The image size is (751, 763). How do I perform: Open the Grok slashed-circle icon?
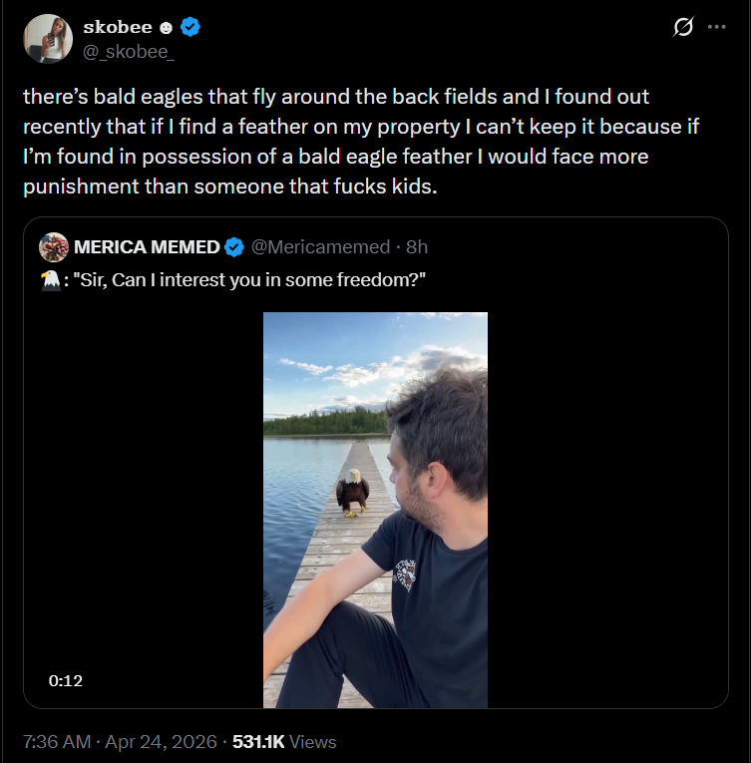click(x=683, y=28)
